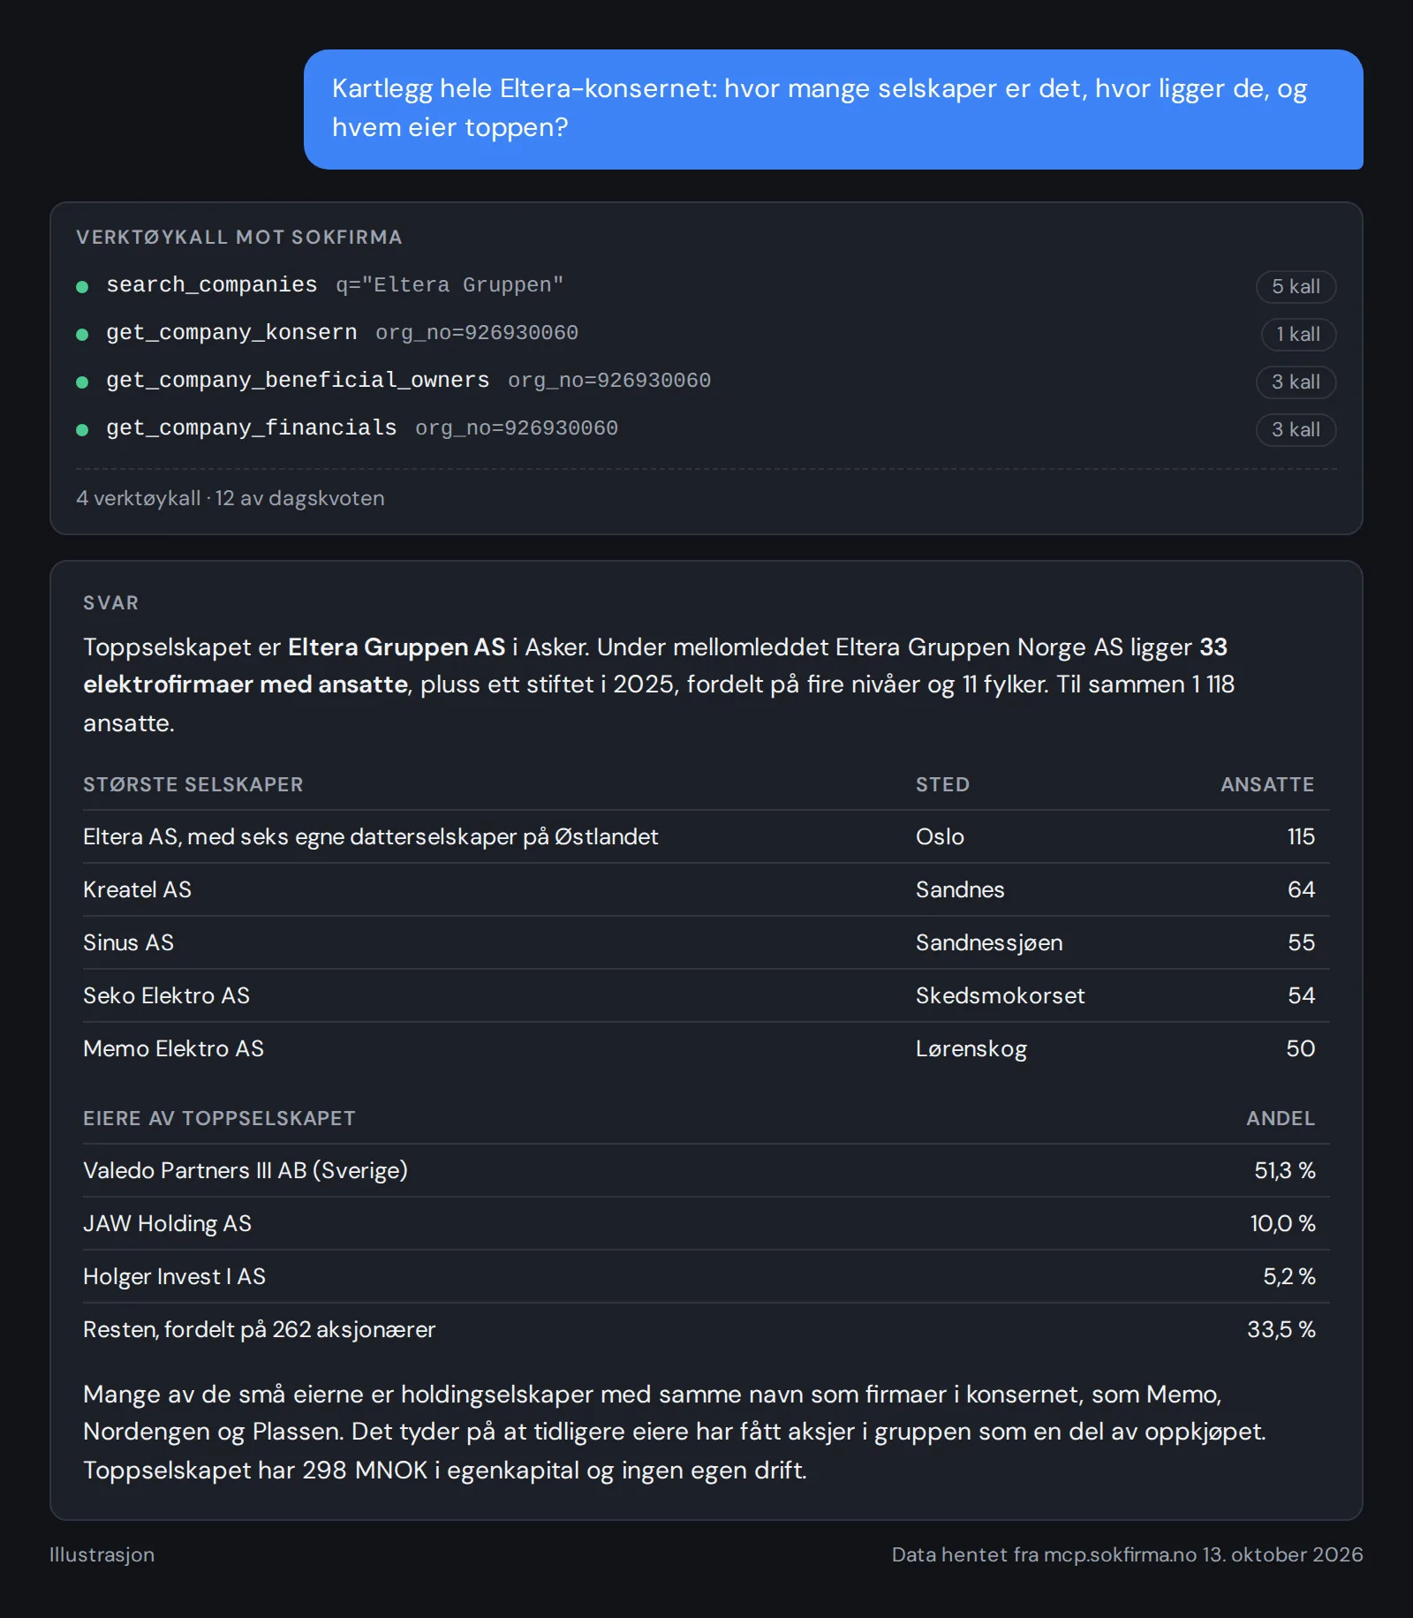Click the 'Data hentet fra mcp.sokfirma.no' footer

[1128, 1554]
